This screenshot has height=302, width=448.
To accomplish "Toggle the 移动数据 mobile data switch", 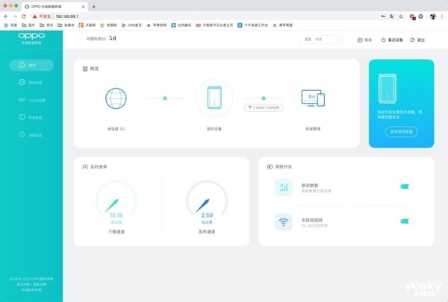I will [406, 187].
